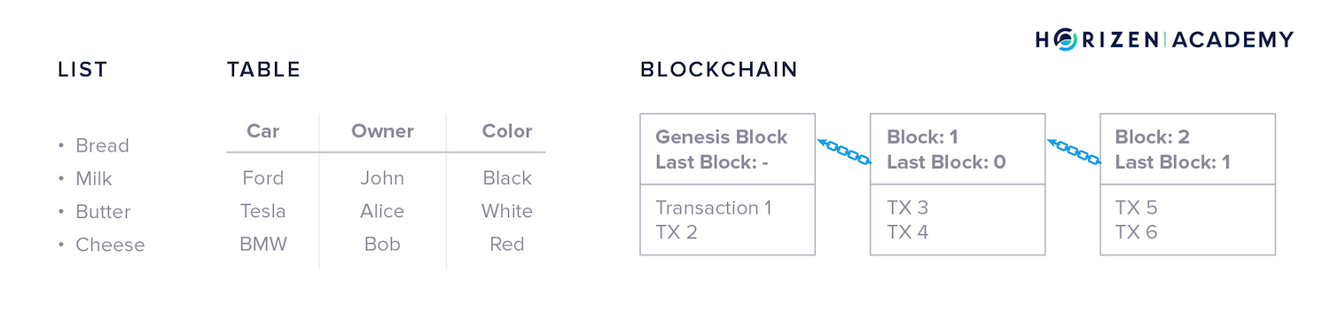This screenshot has height=328, width=1330.
Task: Select Transaction 1 in Genesis Block
Action: click(x=714, y=207)
